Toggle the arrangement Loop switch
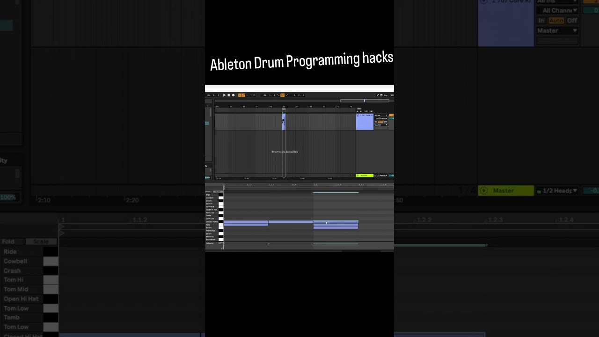Viewport: 599px width, 337px height. [x=282, y=95]
